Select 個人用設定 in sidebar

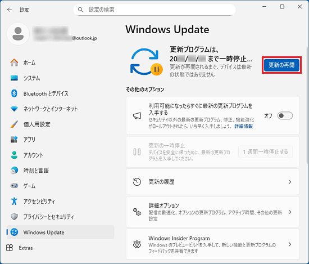pos(60,124)
